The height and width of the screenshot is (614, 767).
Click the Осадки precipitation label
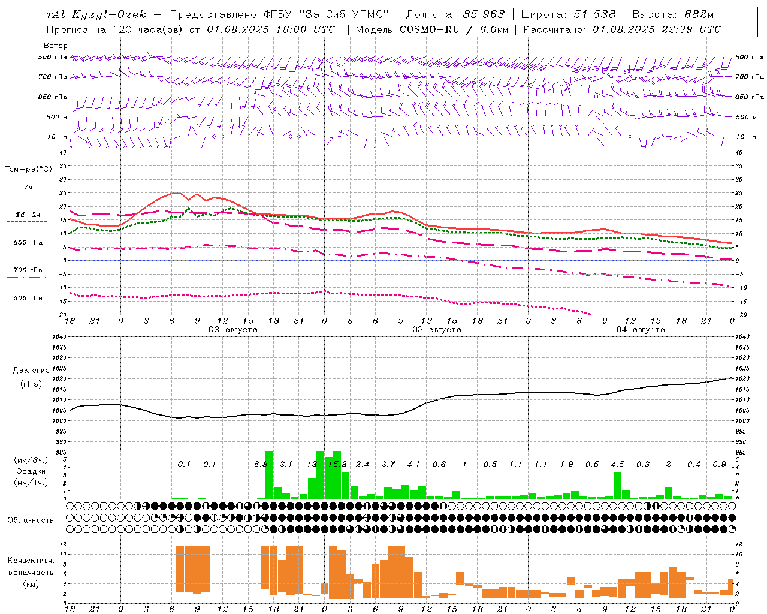tap(31, 472)
